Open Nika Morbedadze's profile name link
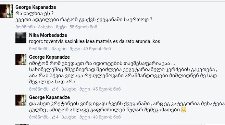Viewport: 225px width, 125px height. (x=48, y=35)
